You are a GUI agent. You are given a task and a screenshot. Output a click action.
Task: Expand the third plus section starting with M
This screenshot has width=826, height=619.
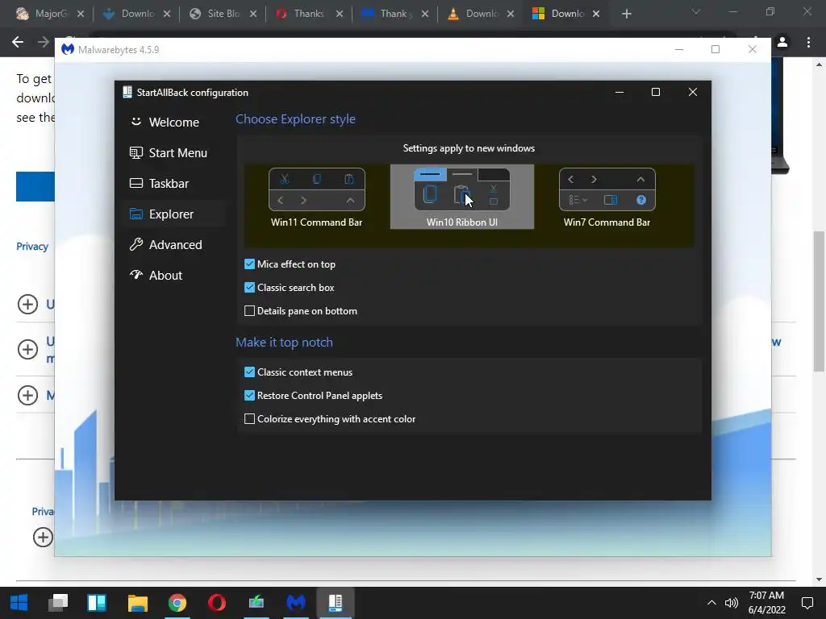[28, 395]
